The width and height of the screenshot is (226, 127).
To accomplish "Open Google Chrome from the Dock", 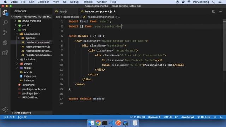I will point(98,123).
